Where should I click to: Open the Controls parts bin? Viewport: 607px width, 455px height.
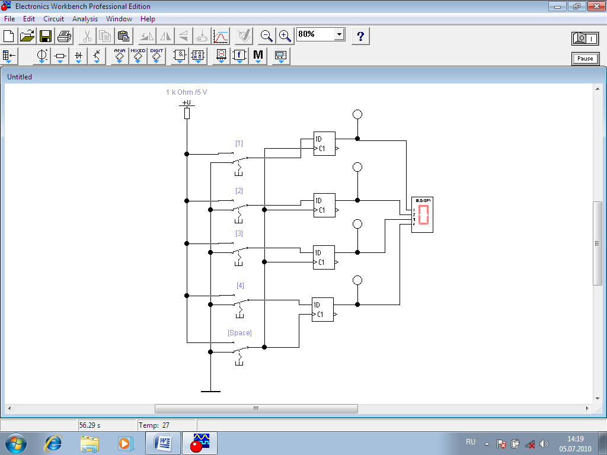[x=239, y=56]
